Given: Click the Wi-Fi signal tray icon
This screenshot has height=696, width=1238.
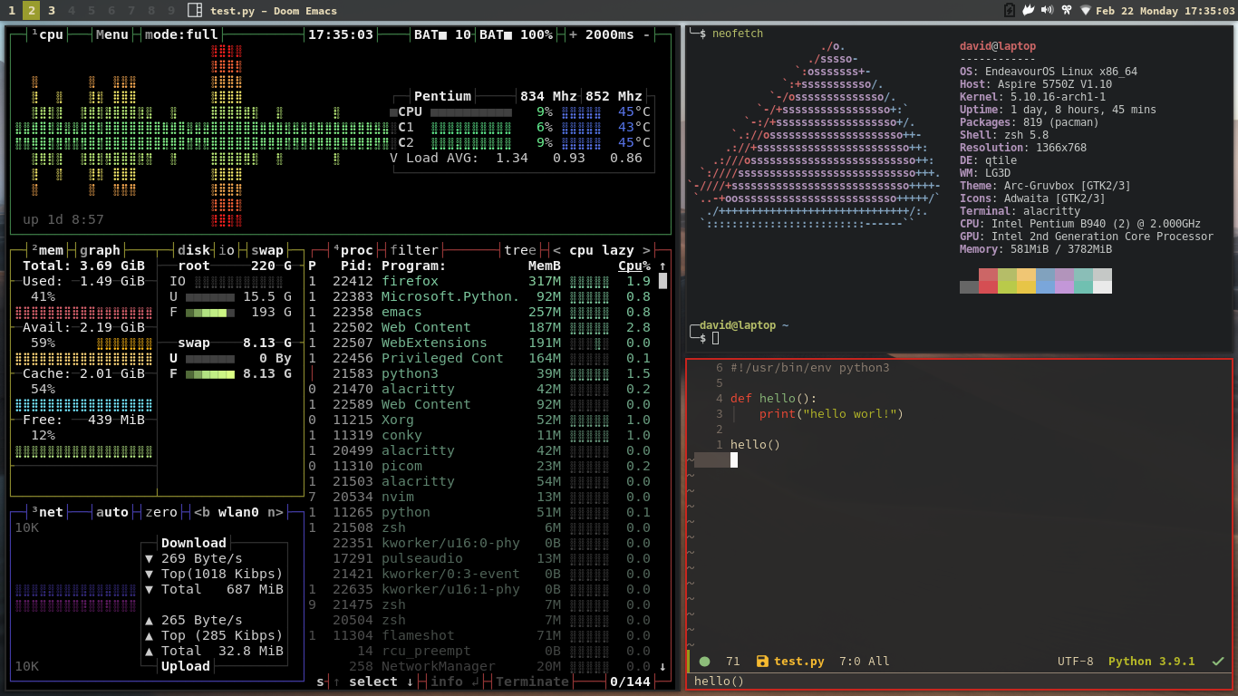Looking at the screenshot, I should (1086, 10).
